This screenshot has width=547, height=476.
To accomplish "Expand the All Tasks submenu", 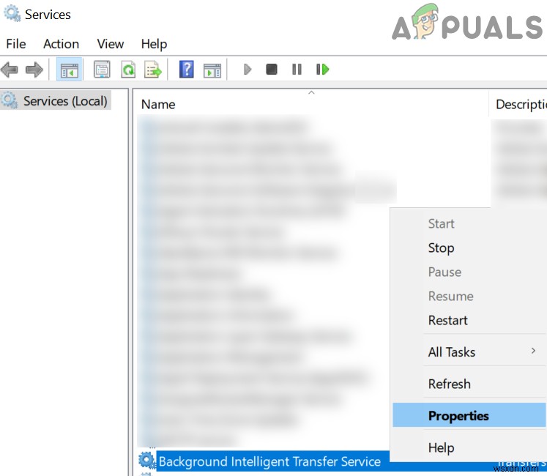I will [469, 352].
